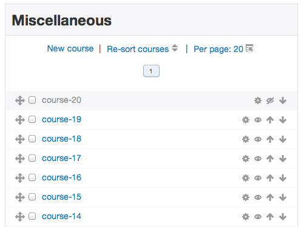Select the course-16 checkbox

pyautogui.click(x=32, y=177)
